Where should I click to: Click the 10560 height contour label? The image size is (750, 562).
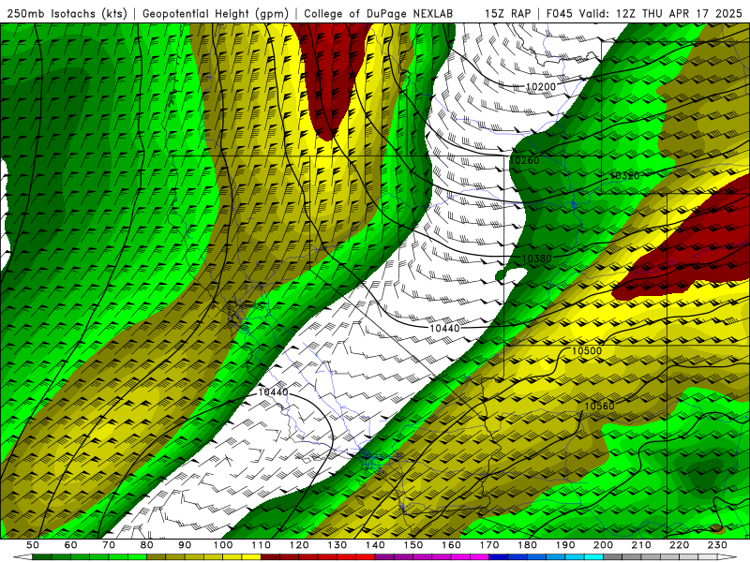pos(599,407)
